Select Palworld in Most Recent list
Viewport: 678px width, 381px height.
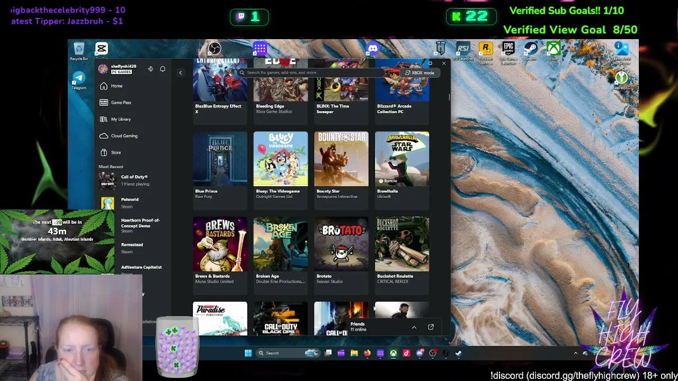pos(133,203)
